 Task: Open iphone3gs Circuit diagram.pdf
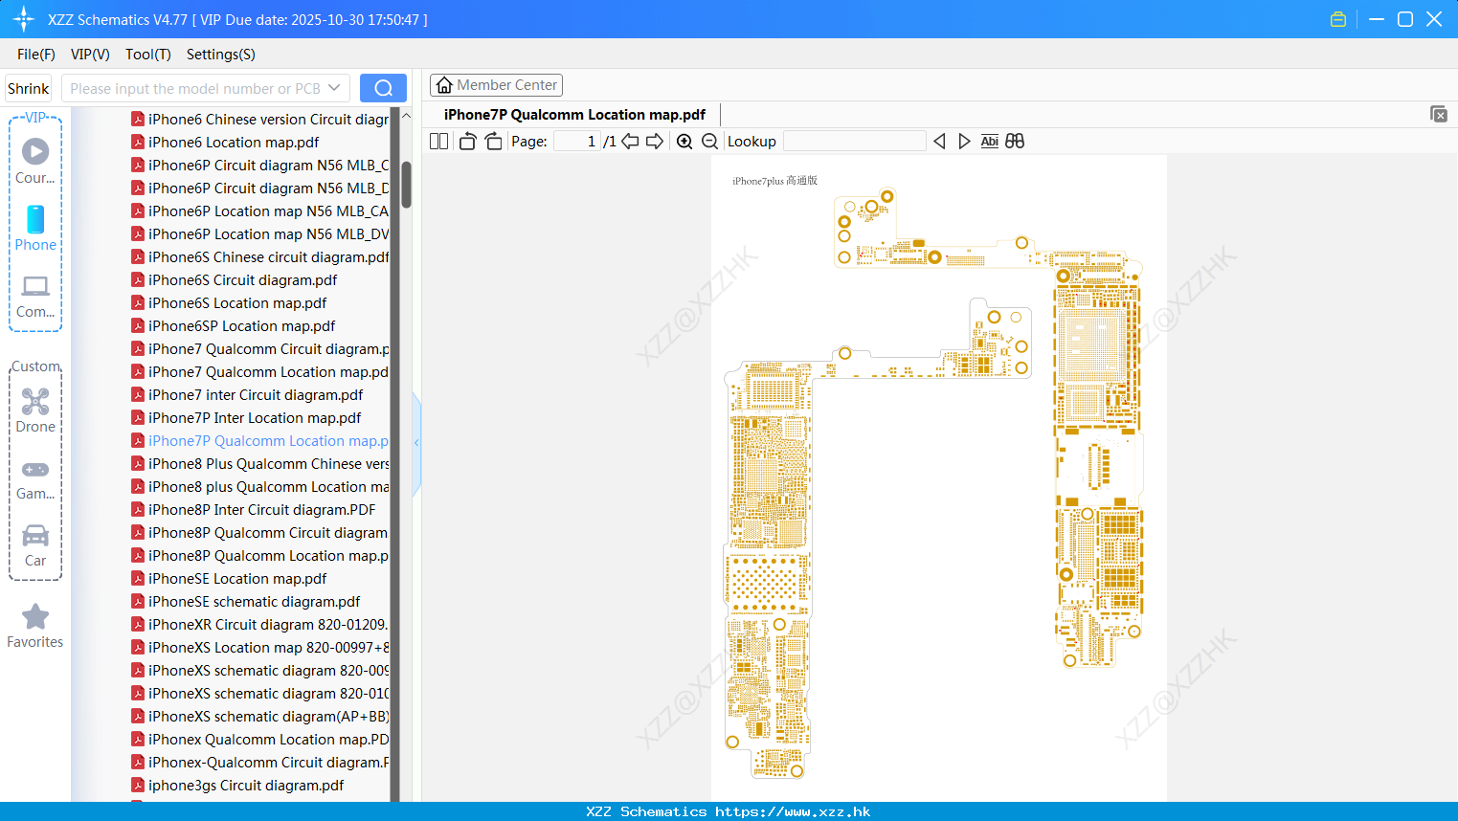pos(237,786)
